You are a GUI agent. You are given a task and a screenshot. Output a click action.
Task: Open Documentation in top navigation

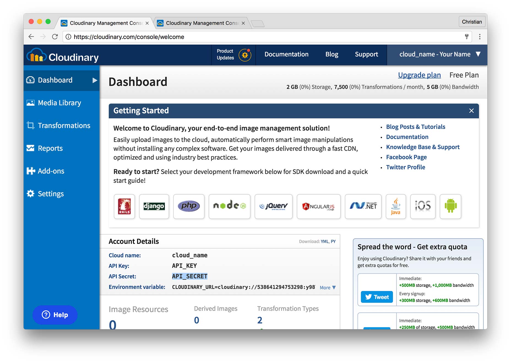point(286,54)
